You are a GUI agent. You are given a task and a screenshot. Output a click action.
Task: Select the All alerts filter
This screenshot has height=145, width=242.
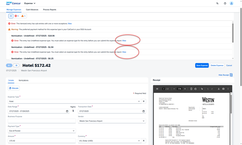tap(10, 16)
